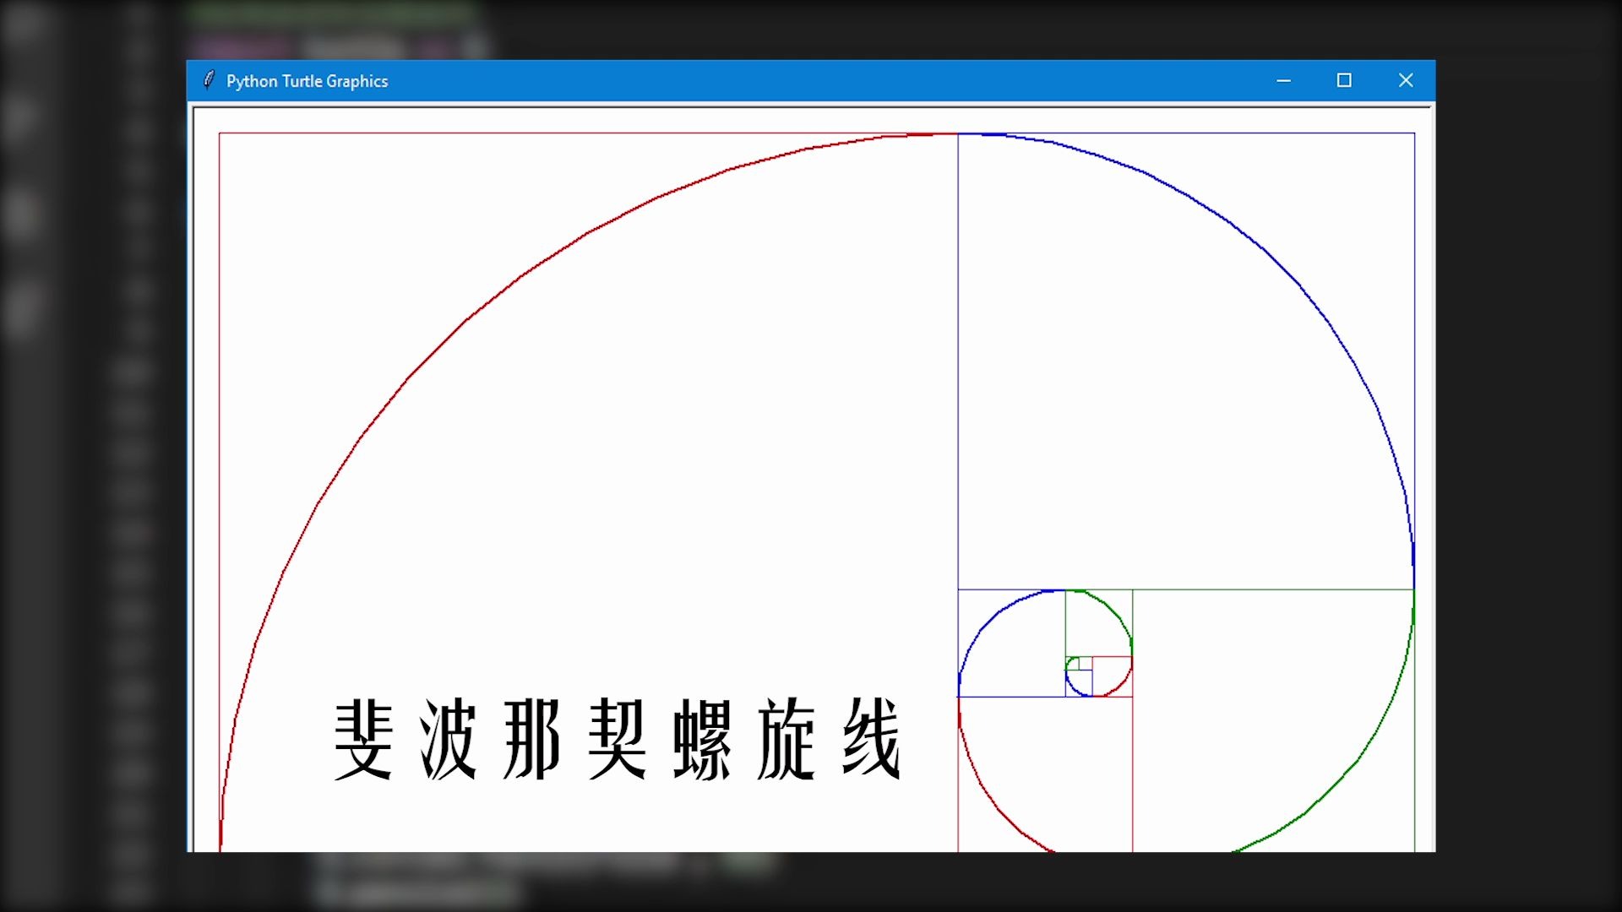The width and height of the screenshot is (1622, 912).
Task: Click the largest red spiral arc
Action: (x=467, y=319)
